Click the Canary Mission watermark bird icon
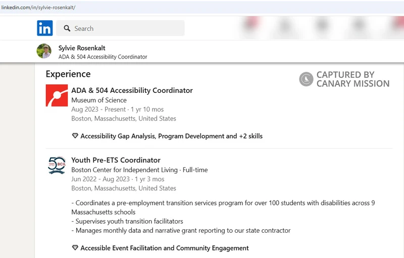Viewport: 404px width, 258px height. [x=306, y=79]
